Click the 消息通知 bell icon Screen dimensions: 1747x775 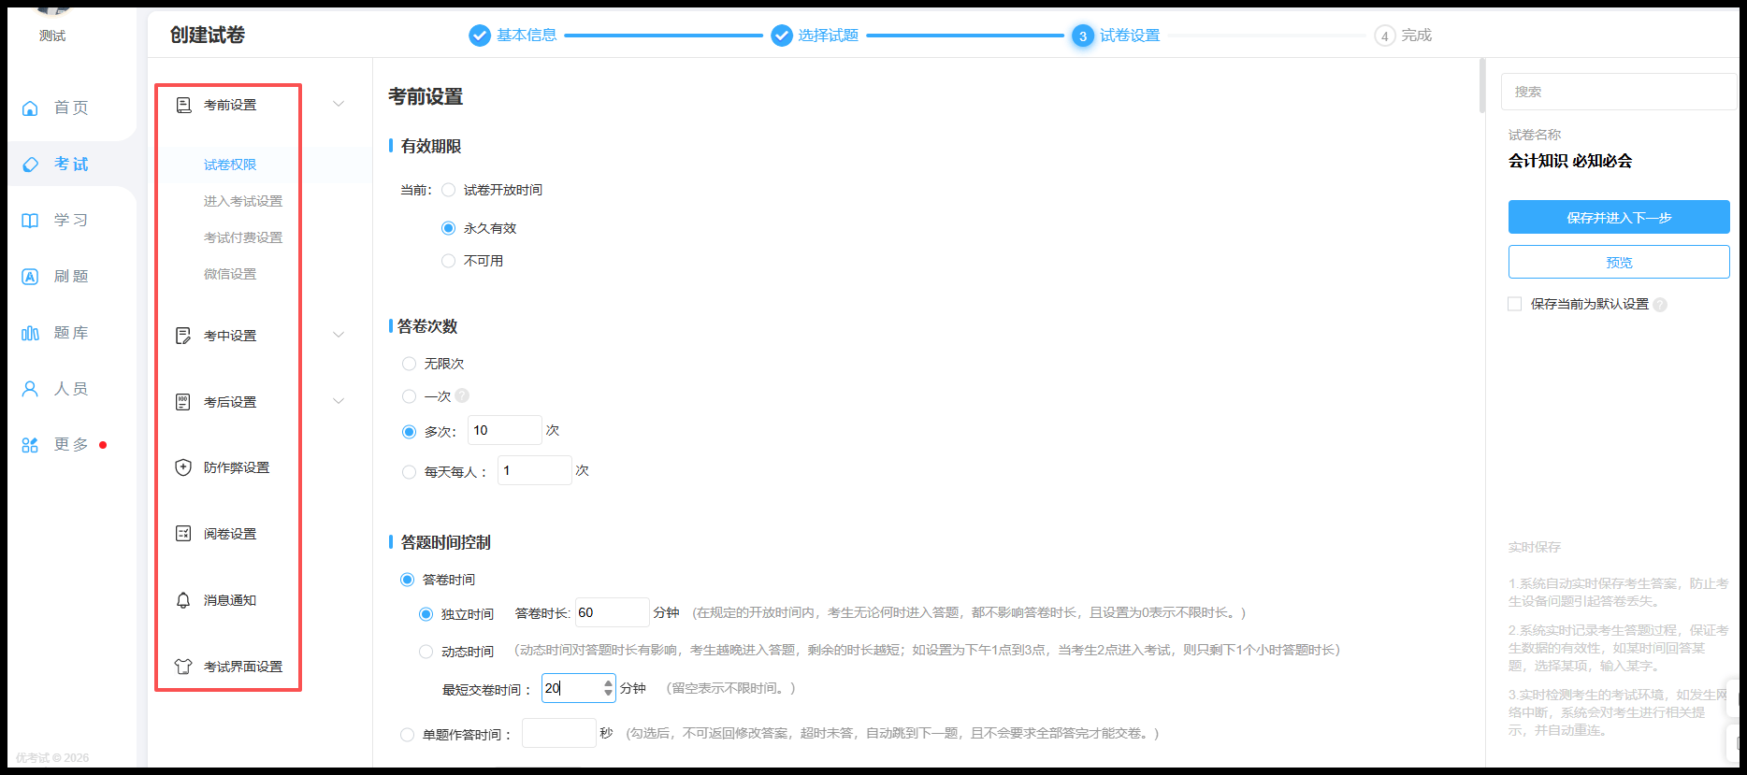point(183,600)
